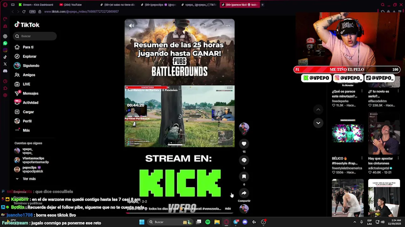405x227 pixels.
Task: Open Telegram from the taskbar
Action: click(236, 222)
